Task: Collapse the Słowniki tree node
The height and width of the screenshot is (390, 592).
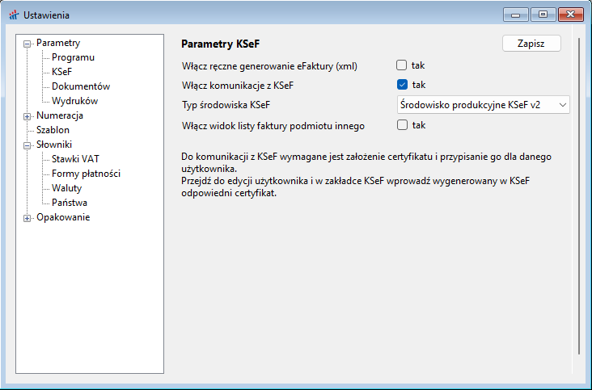Action: tap(27, 145)
